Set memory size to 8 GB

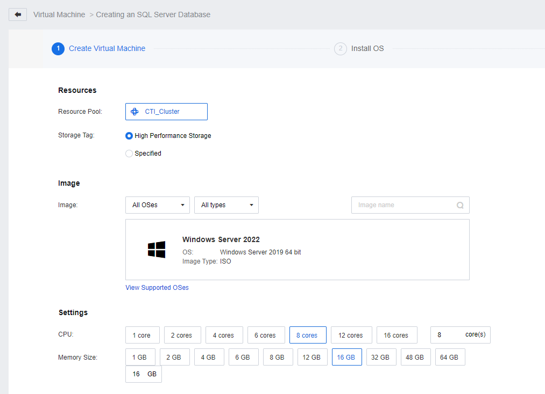pos(278,357)
